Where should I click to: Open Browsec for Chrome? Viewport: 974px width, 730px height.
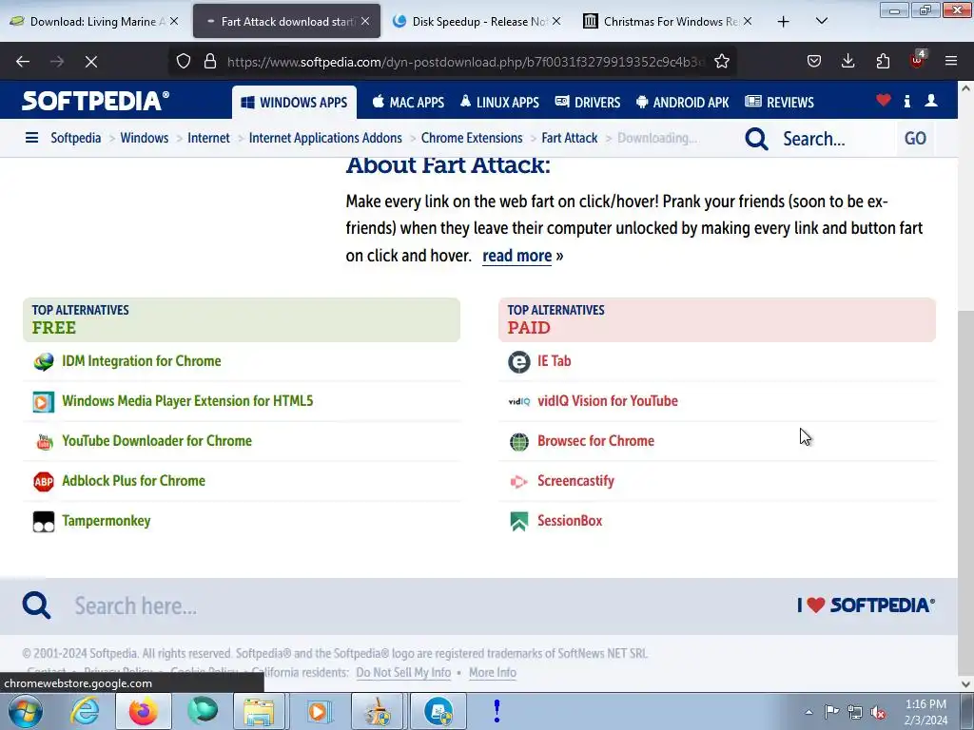[595, 441]
